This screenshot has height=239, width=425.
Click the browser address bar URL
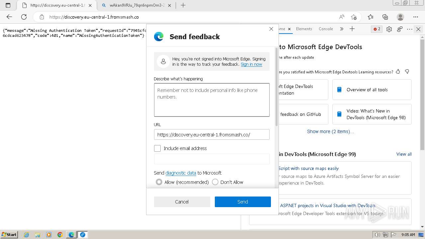pos(94,17)
